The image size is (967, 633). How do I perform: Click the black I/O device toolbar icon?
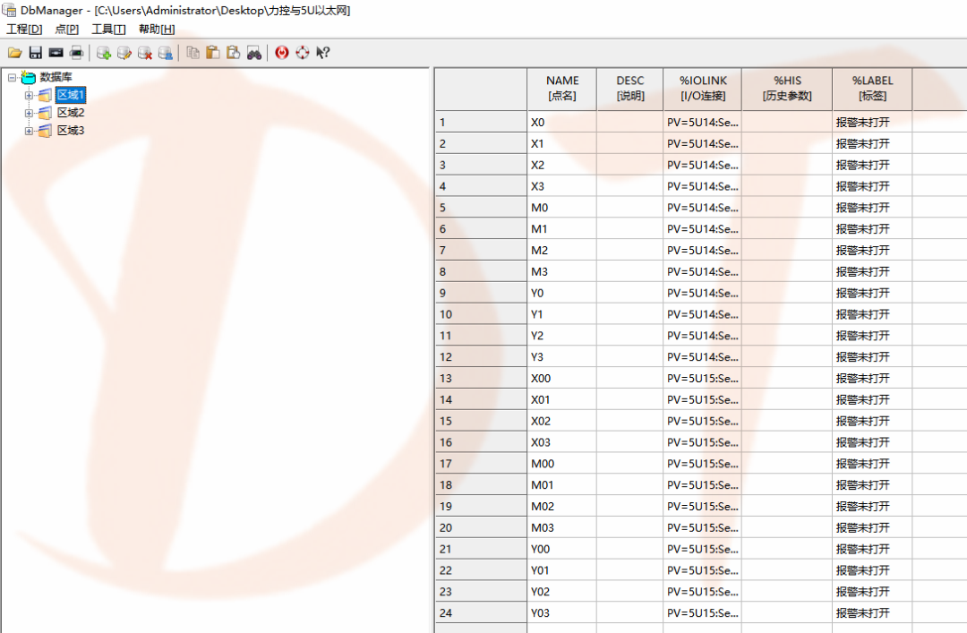(x=56, y=53)
